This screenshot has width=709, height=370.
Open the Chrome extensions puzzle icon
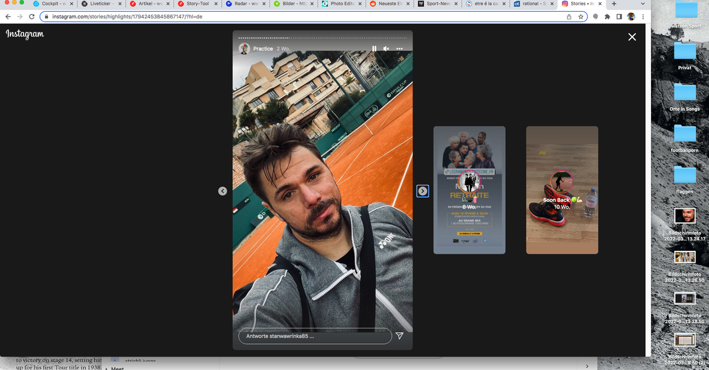pos(607,17)
